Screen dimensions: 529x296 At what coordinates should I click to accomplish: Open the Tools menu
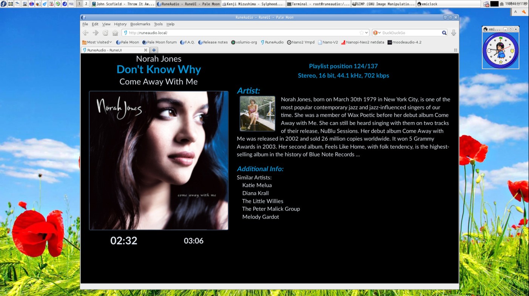158,24
